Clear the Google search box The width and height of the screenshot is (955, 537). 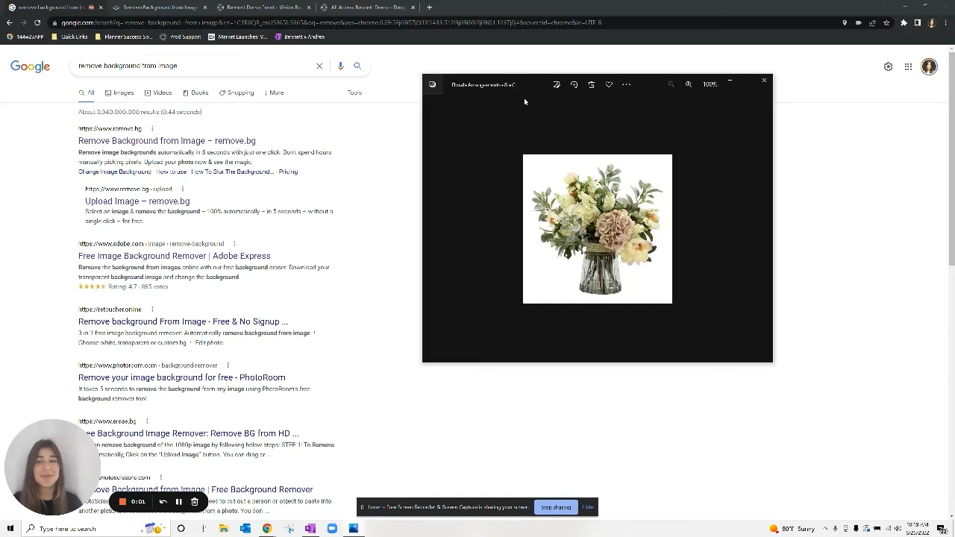pos(319,66)
